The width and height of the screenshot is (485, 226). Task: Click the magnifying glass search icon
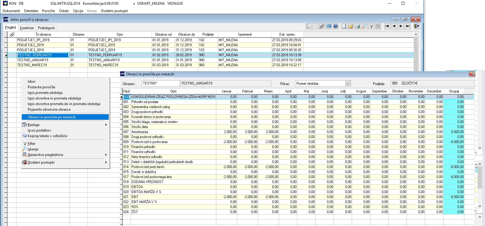click(364, 26)
